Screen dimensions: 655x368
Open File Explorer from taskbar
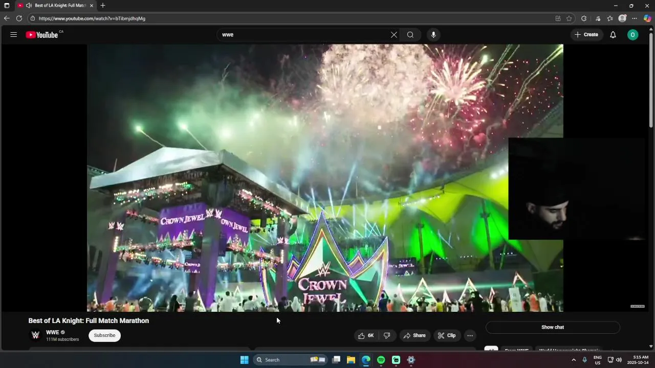pyautogui.click(x=351, y=360)
